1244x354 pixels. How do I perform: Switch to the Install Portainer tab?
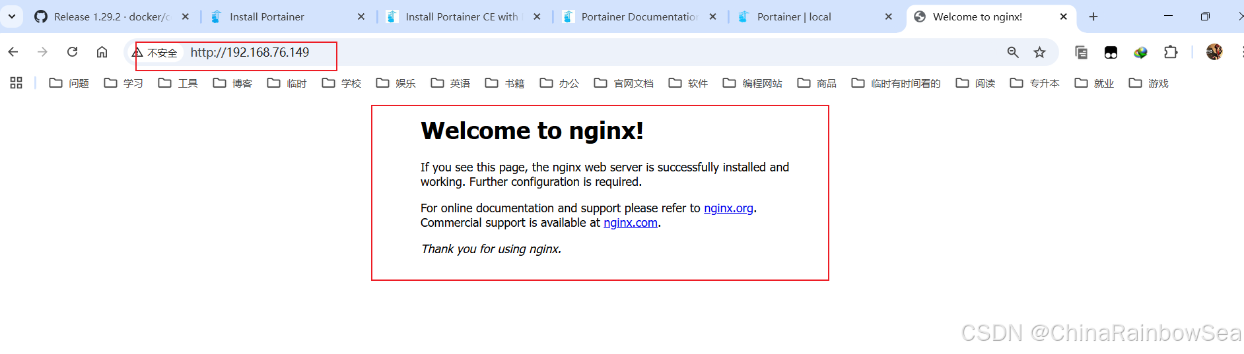click(288, 17)
